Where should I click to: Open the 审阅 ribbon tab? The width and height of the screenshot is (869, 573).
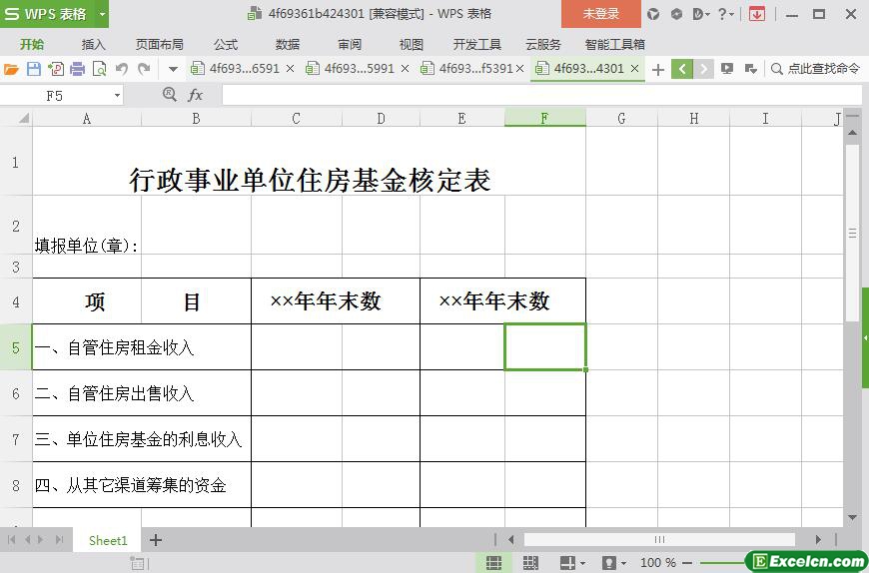pyautogui.click(x=350, y=44)
